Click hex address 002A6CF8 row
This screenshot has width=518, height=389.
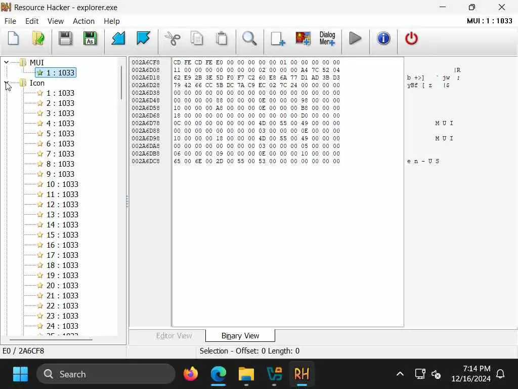(146, 62)
